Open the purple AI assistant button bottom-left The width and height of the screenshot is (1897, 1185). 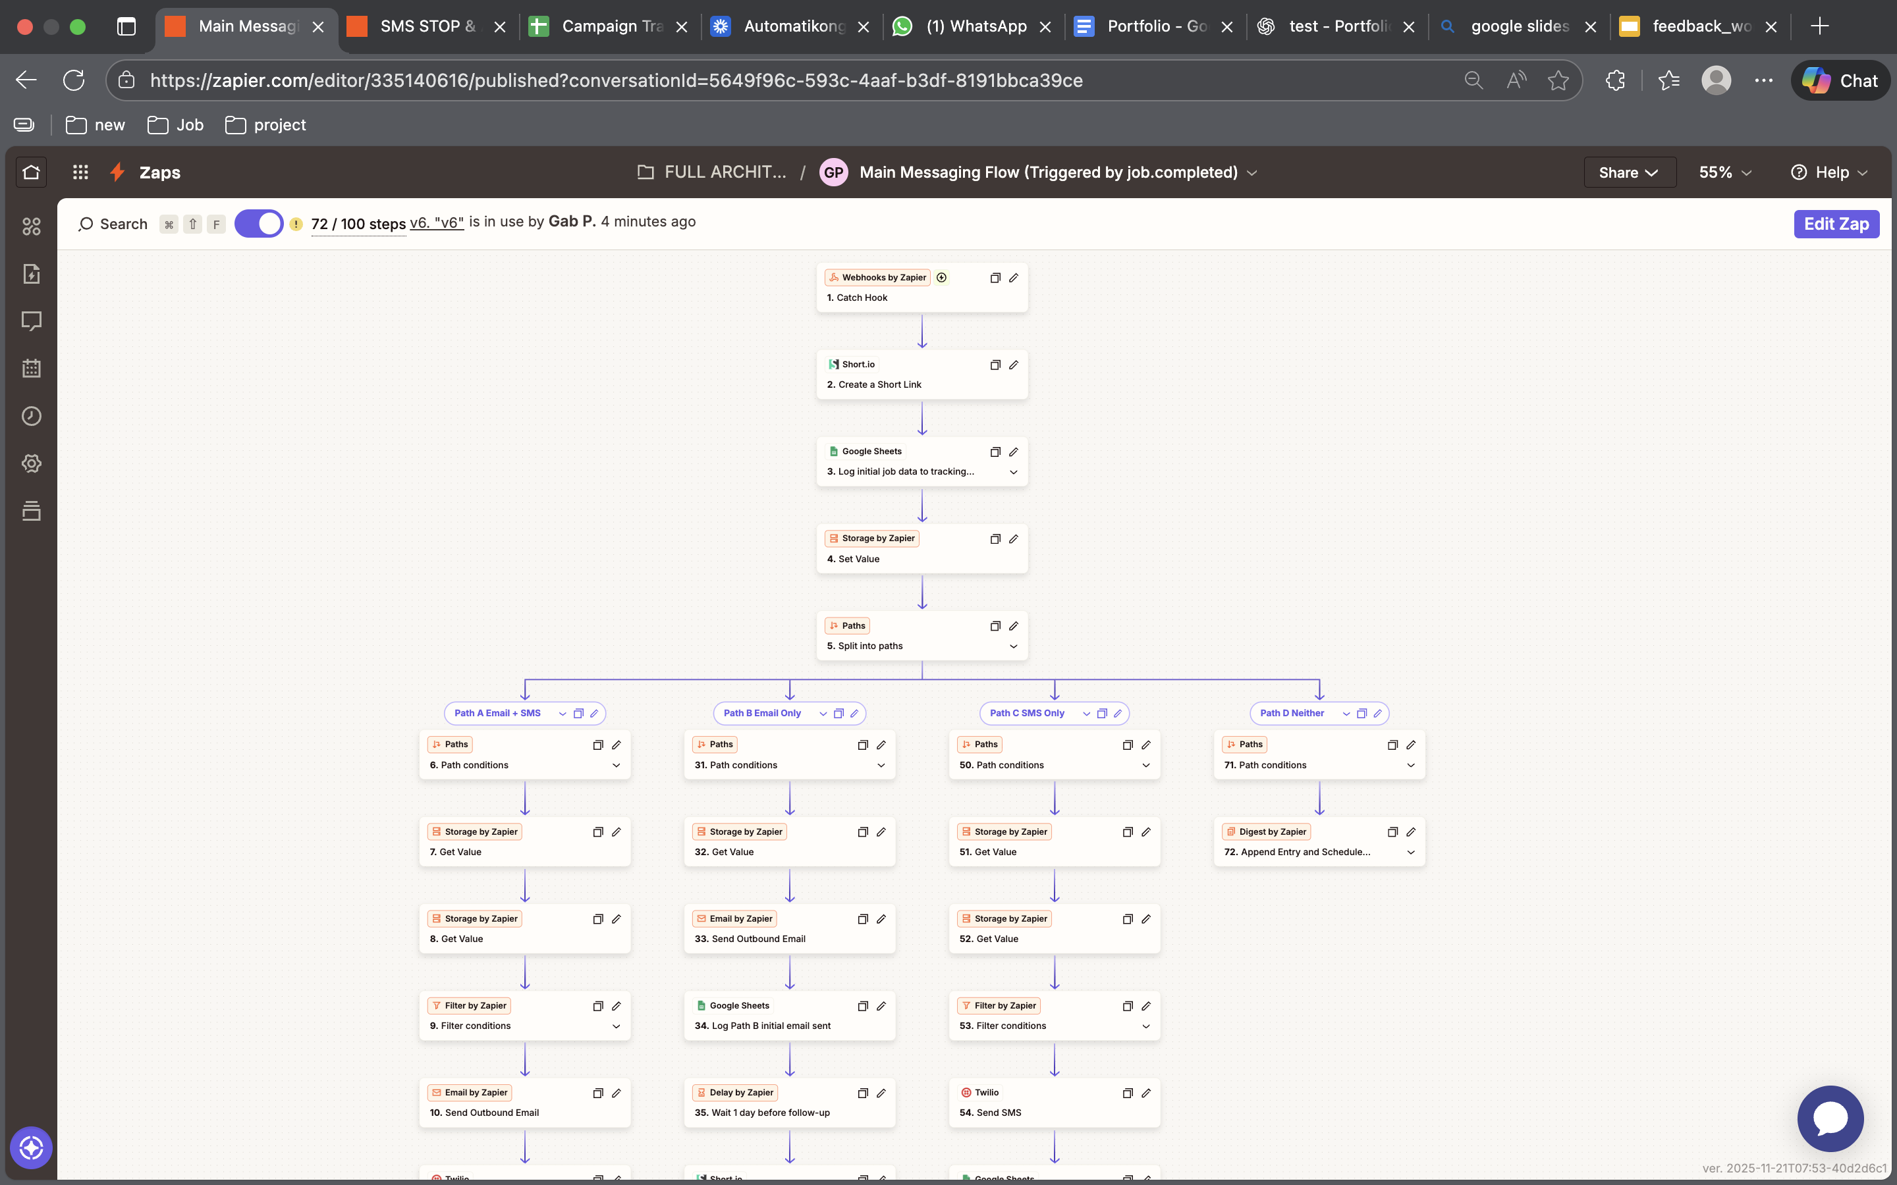tap(32, 1147)
